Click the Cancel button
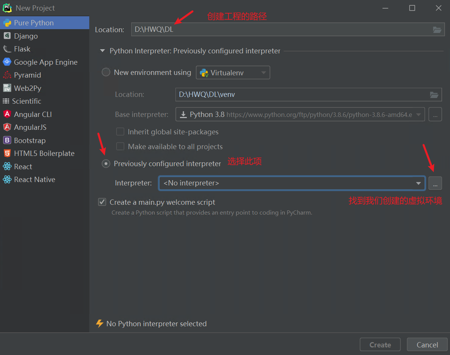Image resolution: width=450 pixels, height=355 pixels. [x=427, y=345]
